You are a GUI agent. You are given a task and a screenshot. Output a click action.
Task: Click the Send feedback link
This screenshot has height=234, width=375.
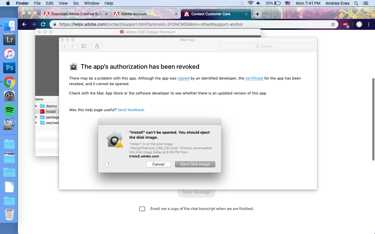coord(131,110)
